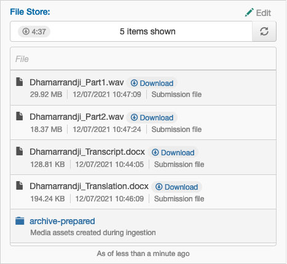Download the Translation.docx file
This screenshot has width=287, height=264.
point(176,187)
